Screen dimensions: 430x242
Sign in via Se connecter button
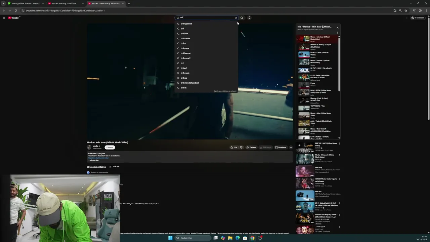pos(418,18)
